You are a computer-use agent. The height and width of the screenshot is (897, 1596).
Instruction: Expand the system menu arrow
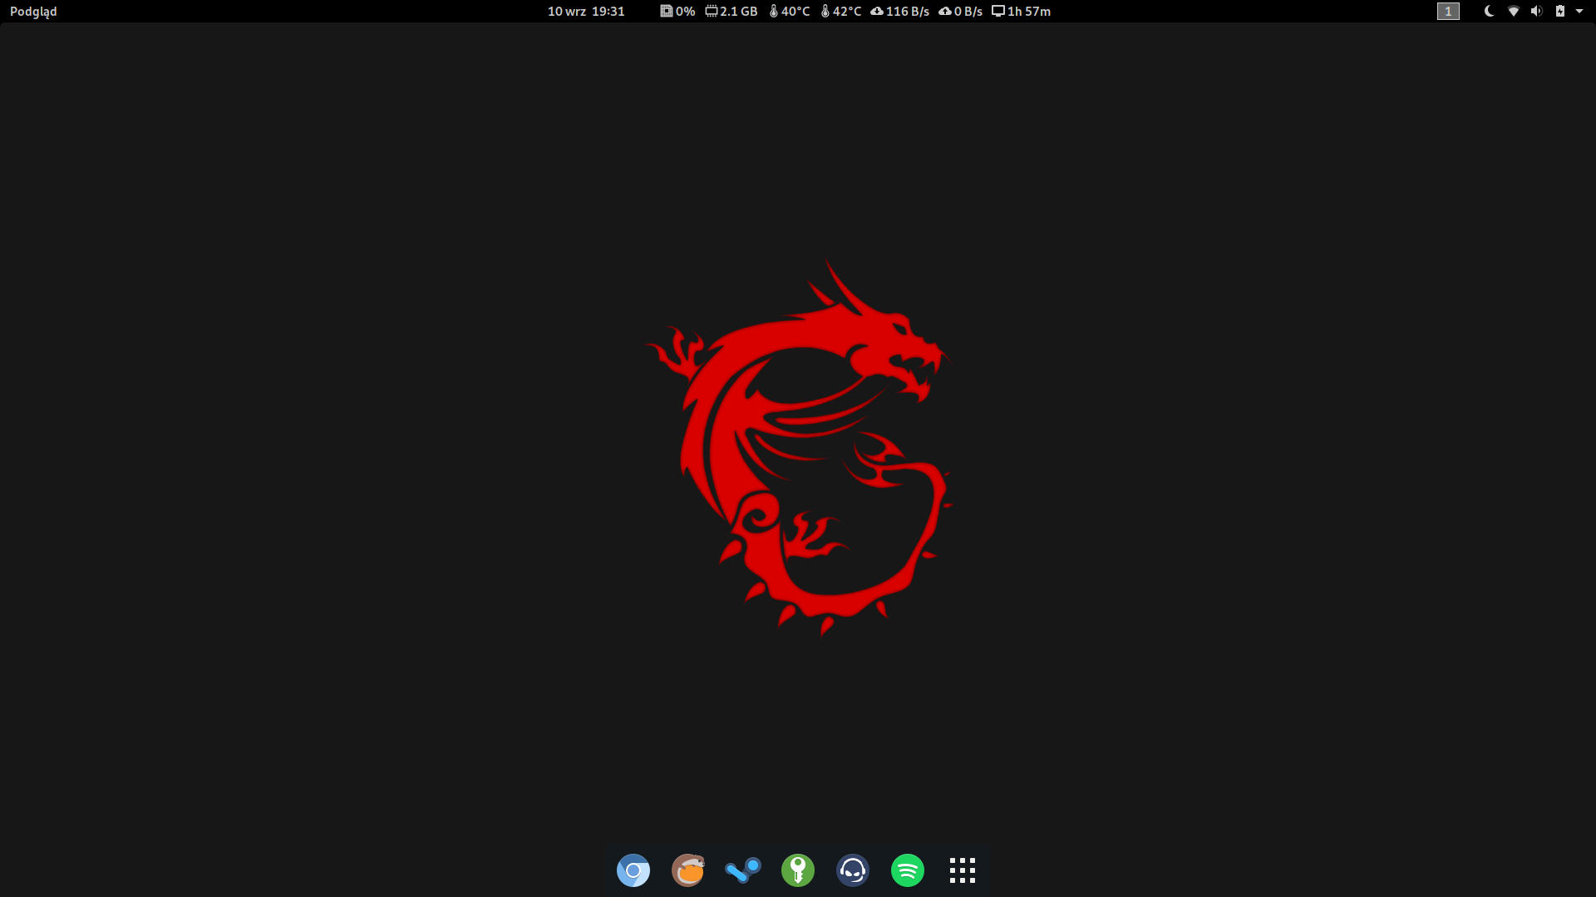(x=1579, y=12)
